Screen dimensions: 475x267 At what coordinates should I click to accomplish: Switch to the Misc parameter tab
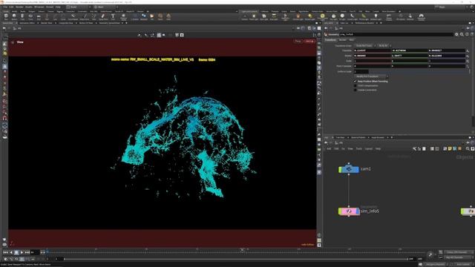click(351, 40)
